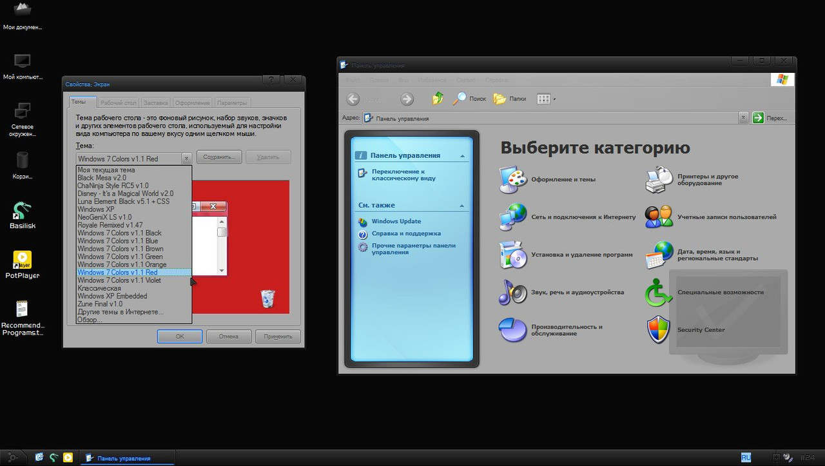Open the 'Принтеры и другое оборудование' icon
825x466 pixels.
point(659,180)
